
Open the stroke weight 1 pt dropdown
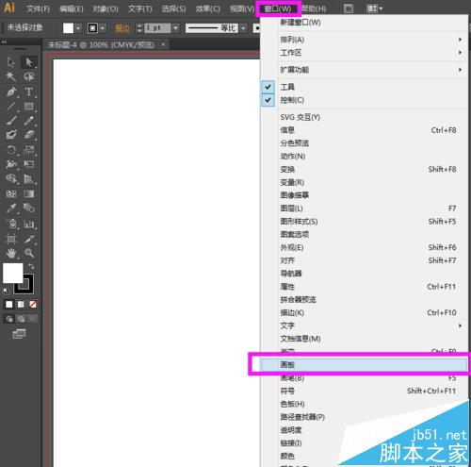tap(176, 28)
